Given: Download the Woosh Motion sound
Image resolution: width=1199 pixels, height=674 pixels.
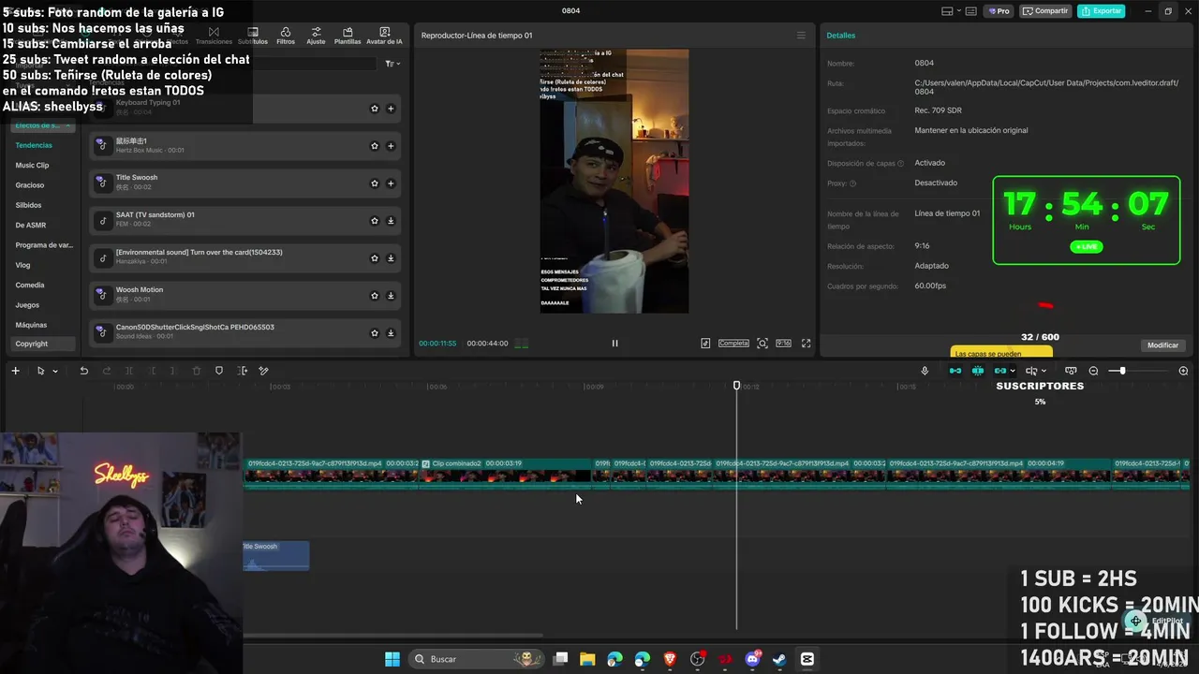Looking at the screenshot, I should 391,296.
